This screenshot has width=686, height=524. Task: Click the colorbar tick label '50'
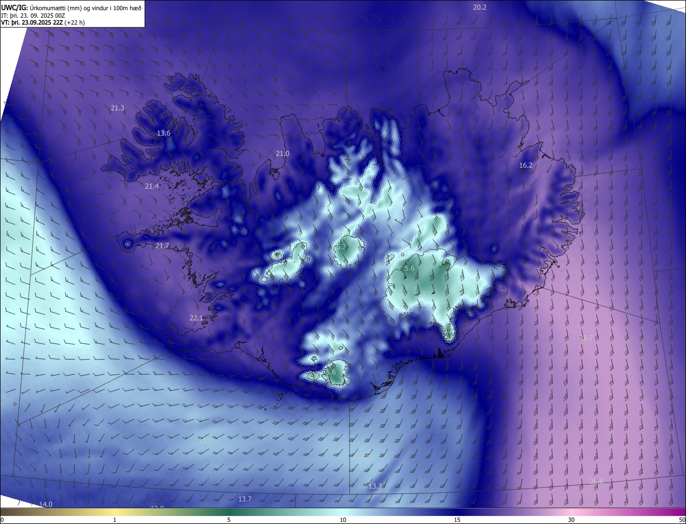tap(682, 520)
